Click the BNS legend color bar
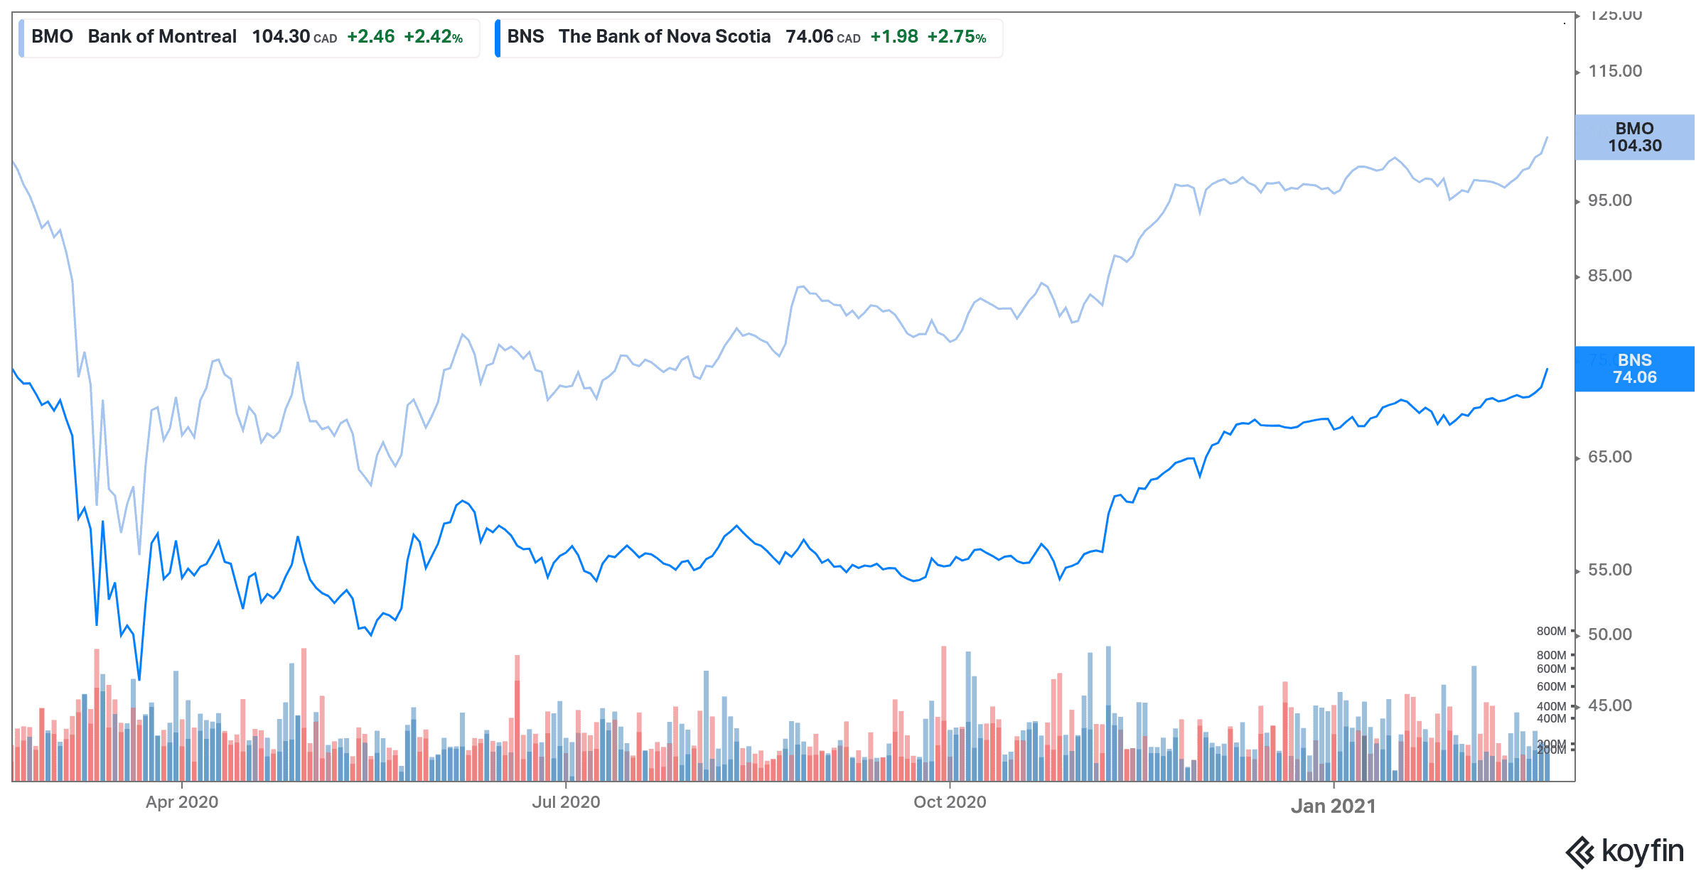Image resolution: width=1706 pixels, height=881 pixels. click(498, 38)
